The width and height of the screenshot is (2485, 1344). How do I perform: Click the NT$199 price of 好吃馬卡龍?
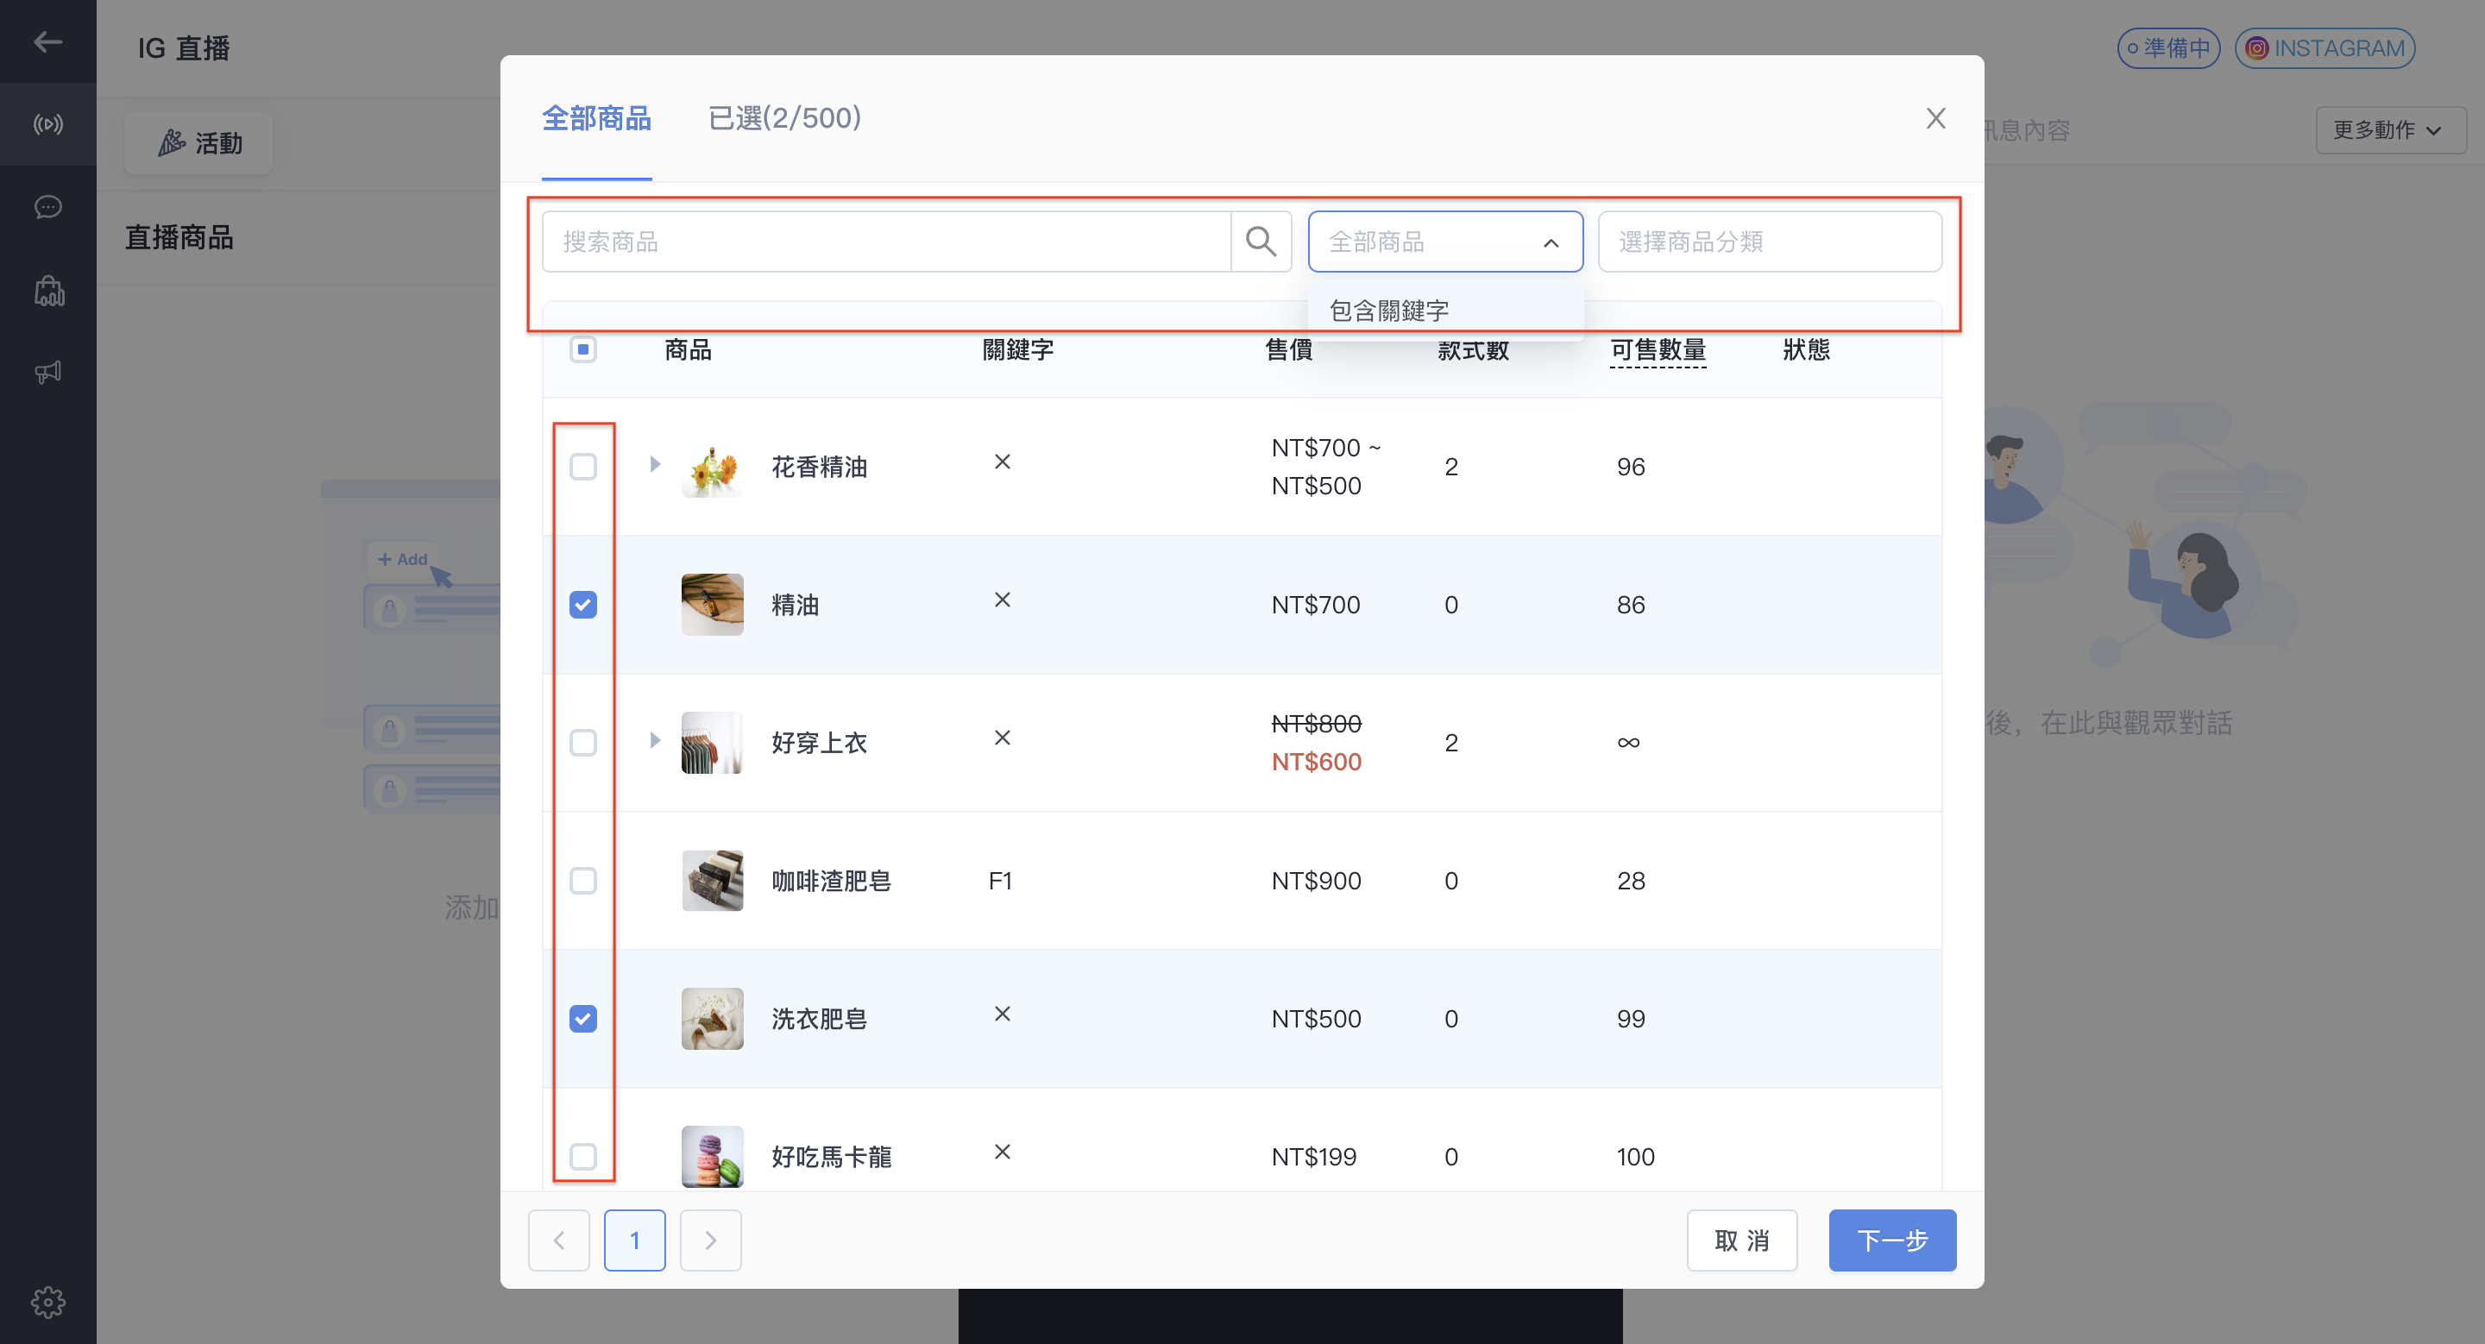pyautogui.click(x=1313, y=1156)
